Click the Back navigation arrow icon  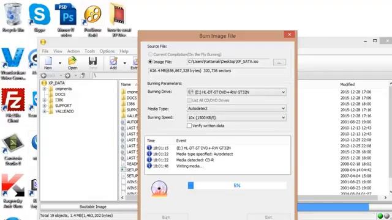(x=43, y=76)
